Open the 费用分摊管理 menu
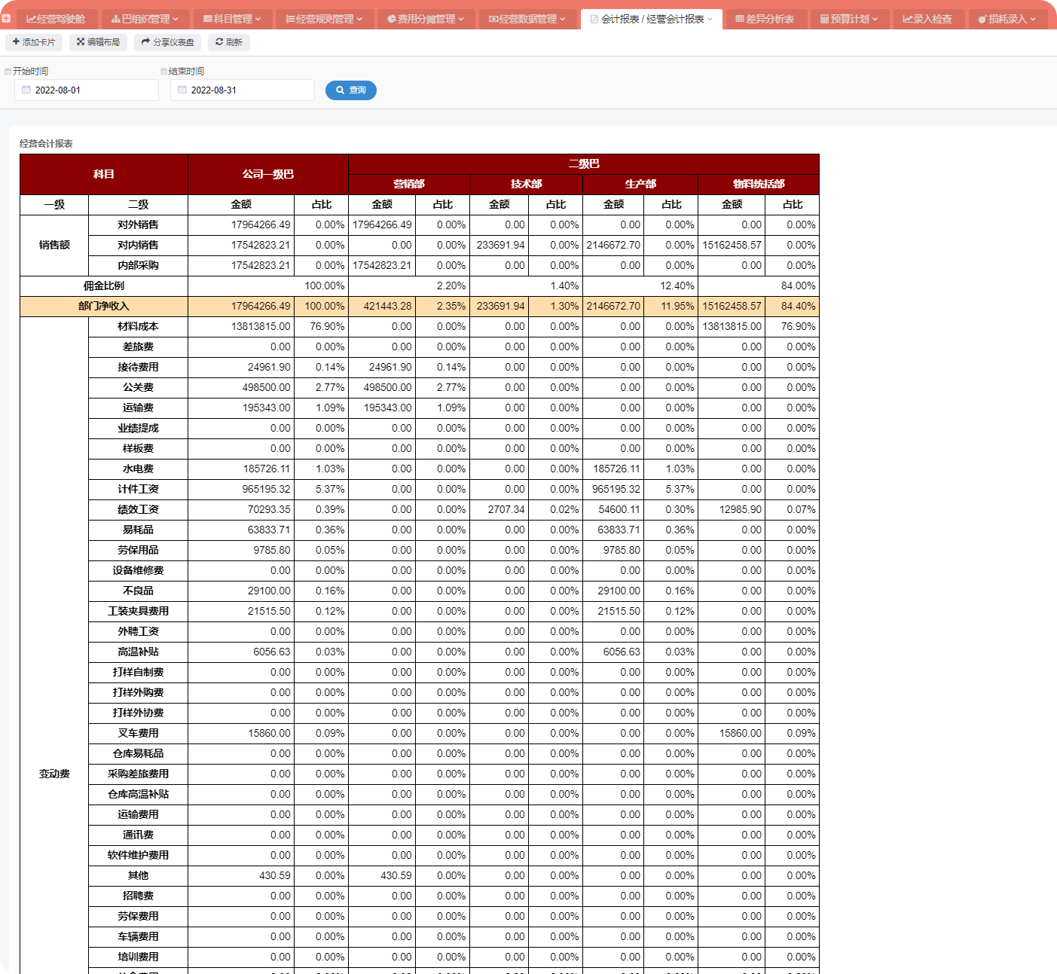Image resolution: width=1057 pixels, height=974 pixels. coord(426,19)
